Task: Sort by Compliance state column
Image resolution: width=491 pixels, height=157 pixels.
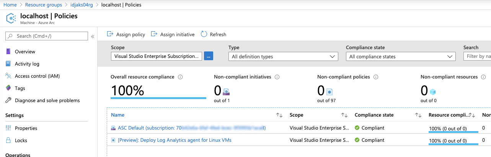Action: (418, 115)
